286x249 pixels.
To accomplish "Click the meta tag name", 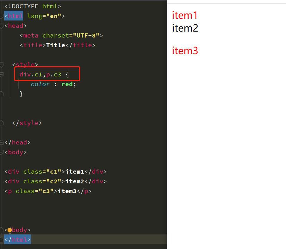I will pyautogui.click(x=31, y=35).
